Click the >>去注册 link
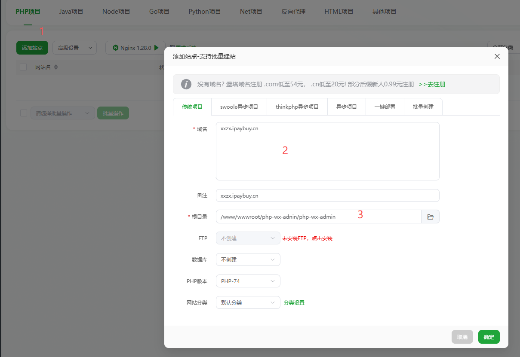The width and height of the screenshot is (520, 357). (x=432, y=84)
